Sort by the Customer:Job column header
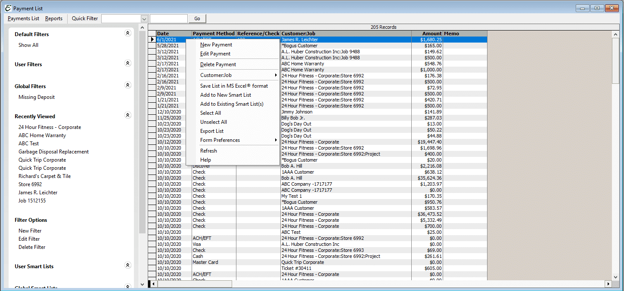Image resolution: width=624 pixels, height=291 pixels. 346,34
